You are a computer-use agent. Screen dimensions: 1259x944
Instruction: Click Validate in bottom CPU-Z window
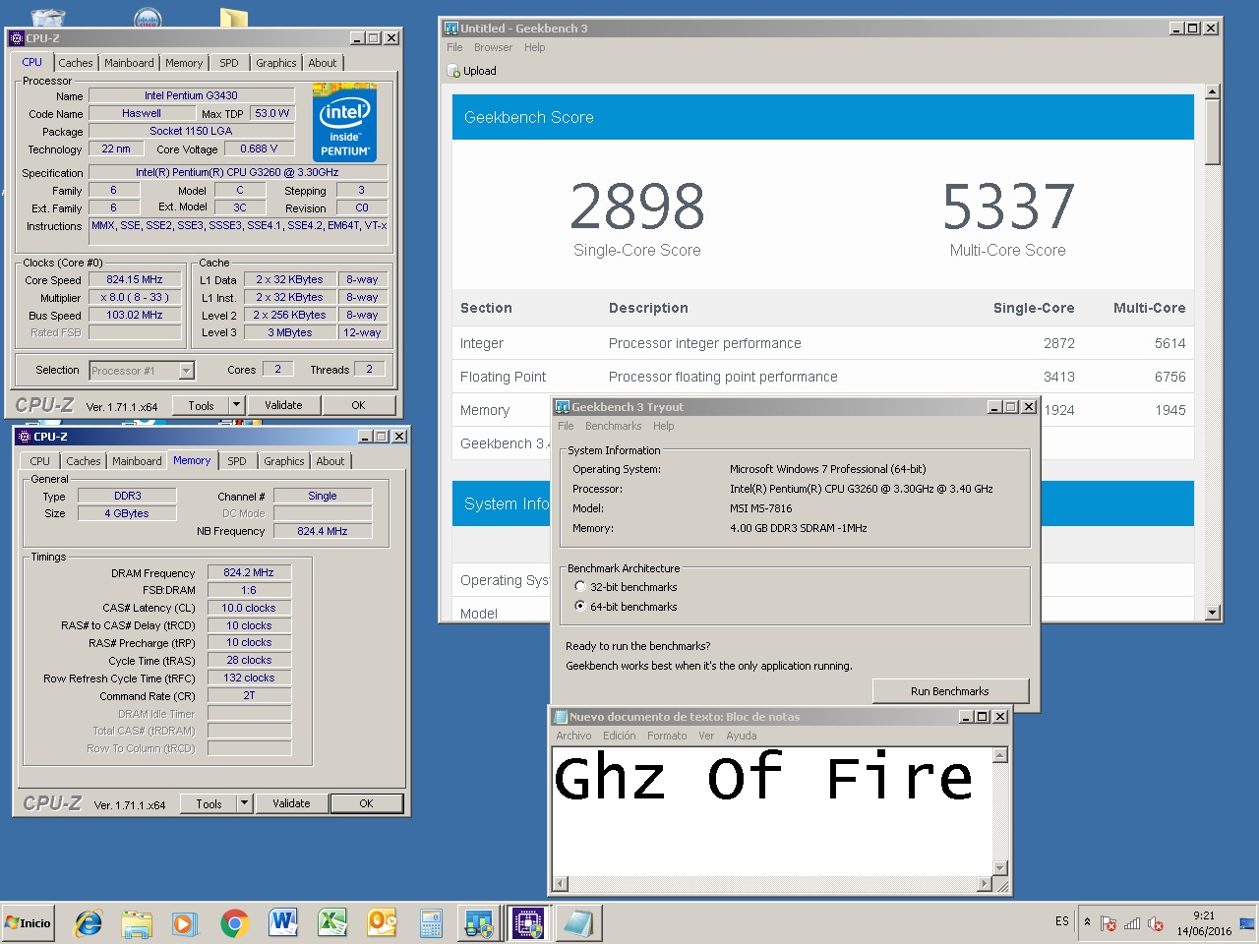(x=291, y=803)
